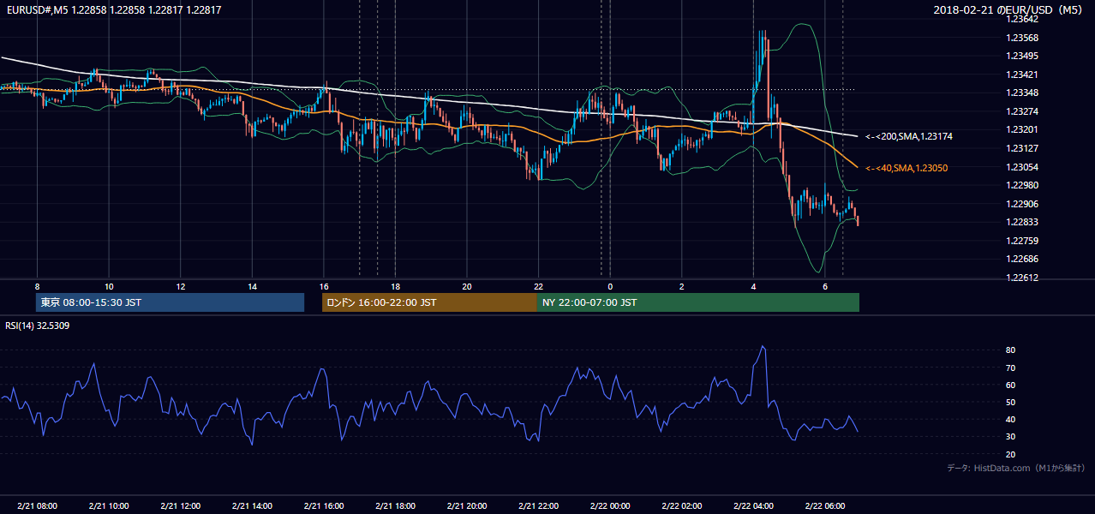Image resolution: width=1095 pixels, height=514 pixels.
Task: Click the 1.22612 price axis label
Action: pyautogui.click(x=1022, y=278)
